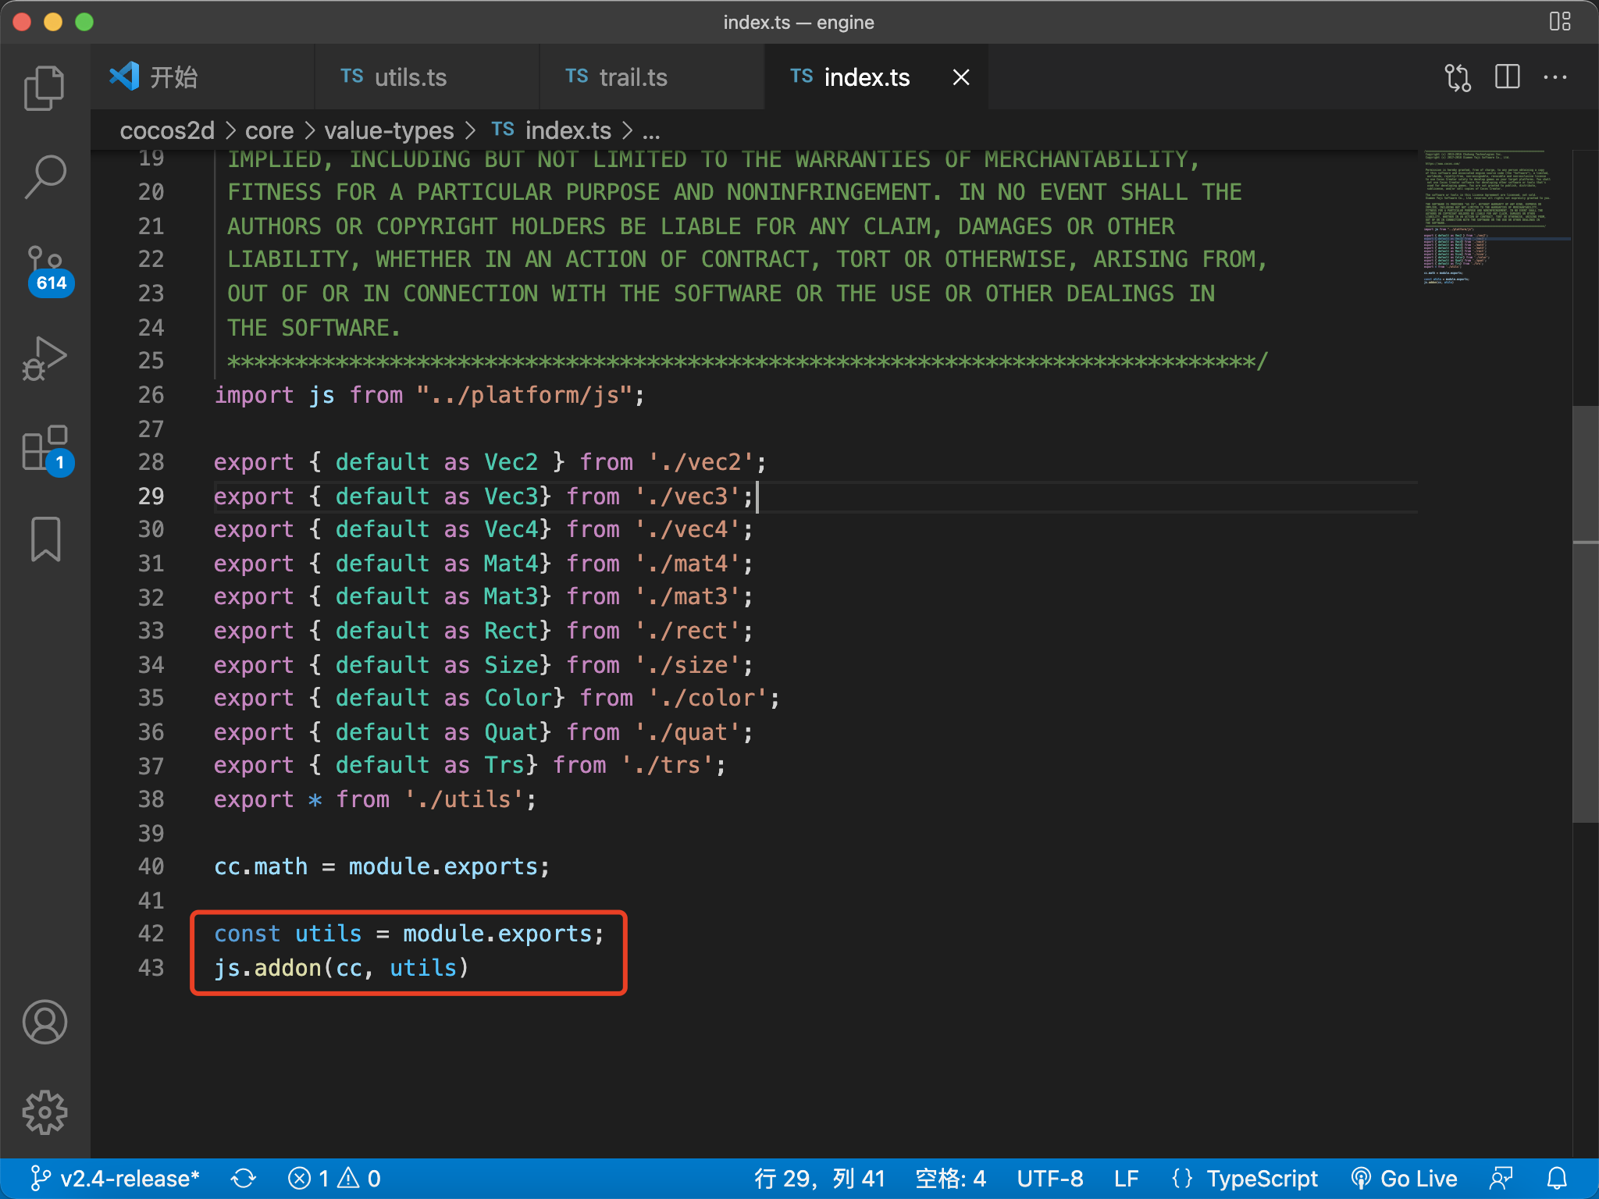
Task: Open the TypeScript language mode selector
Action: [1262, 1178]
